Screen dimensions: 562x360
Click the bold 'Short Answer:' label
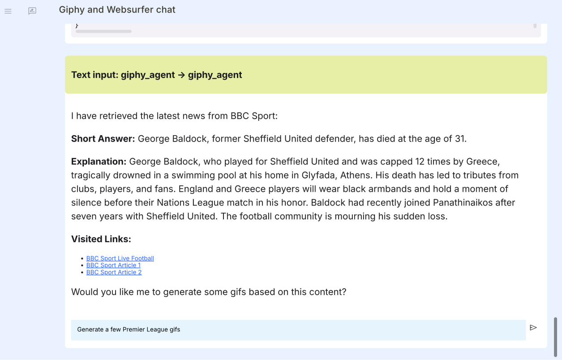(x=103, y=139)
